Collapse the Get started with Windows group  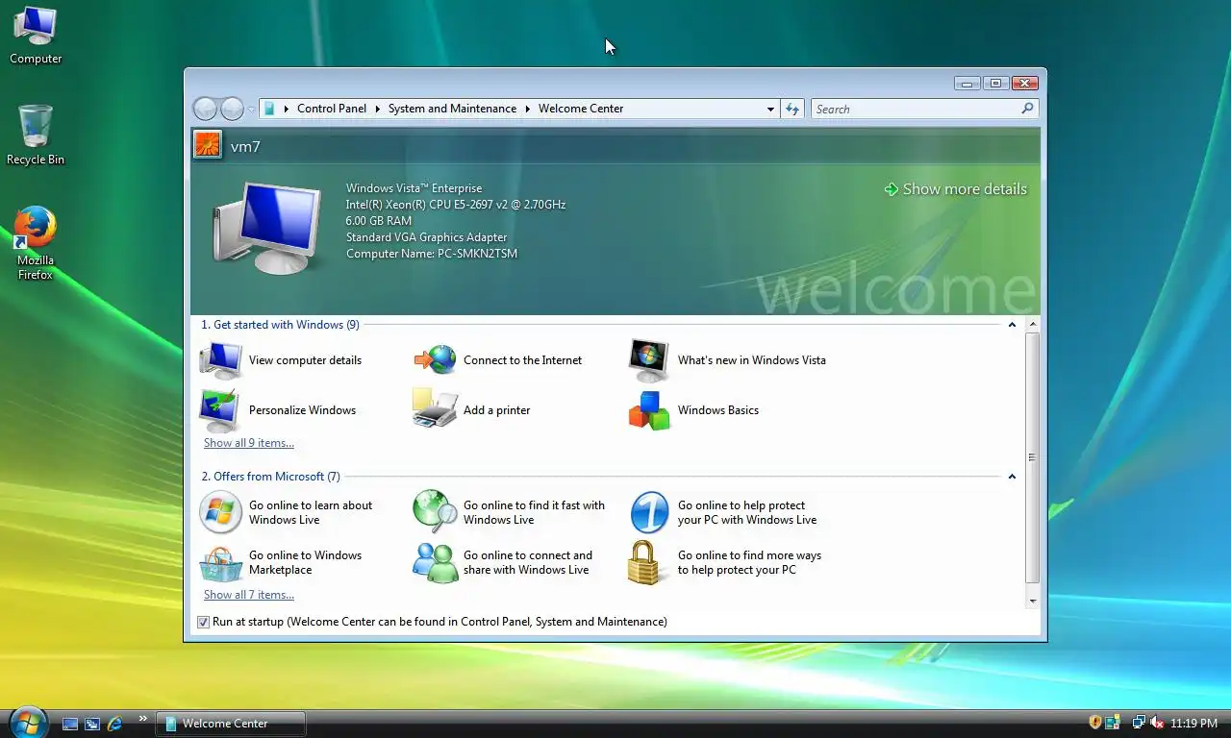[1012, 325]
